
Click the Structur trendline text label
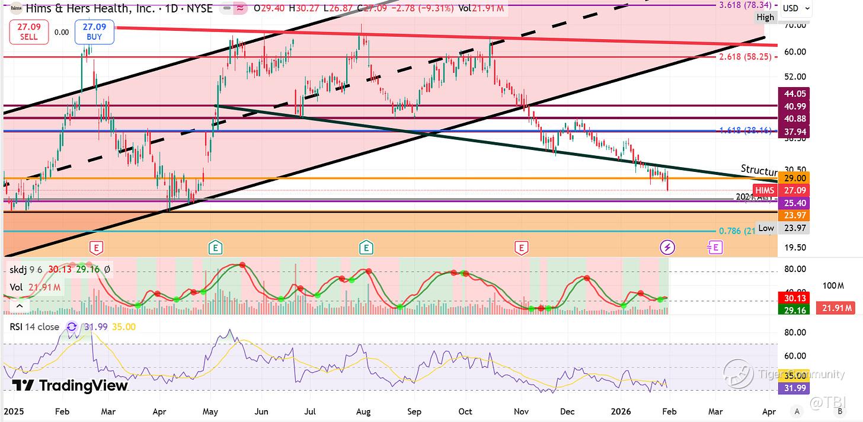[759, 170]
